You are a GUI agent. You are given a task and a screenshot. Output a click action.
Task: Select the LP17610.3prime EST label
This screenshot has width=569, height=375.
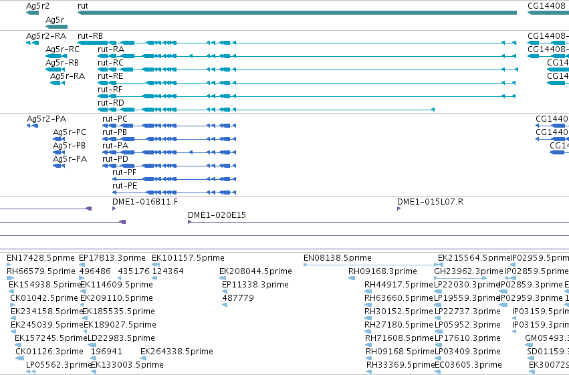(x=467, y=339)
